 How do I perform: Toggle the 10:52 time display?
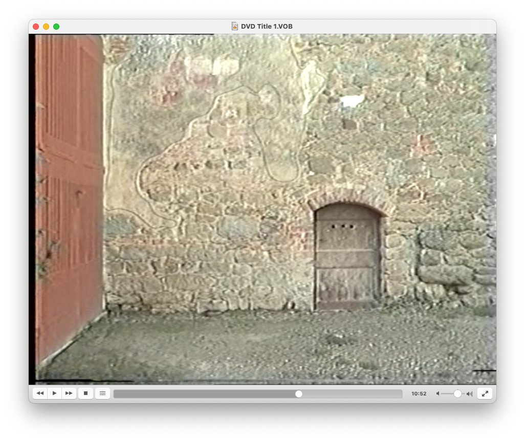point(419,394)
